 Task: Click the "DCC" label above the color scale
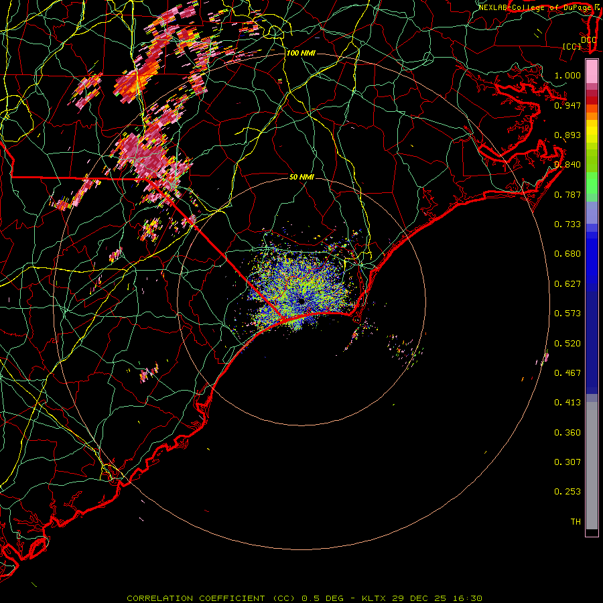(x=589, y=40)
